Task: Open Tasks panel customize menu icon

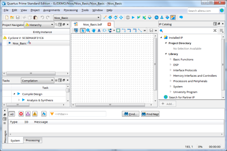Action: (x=56, y=80)
